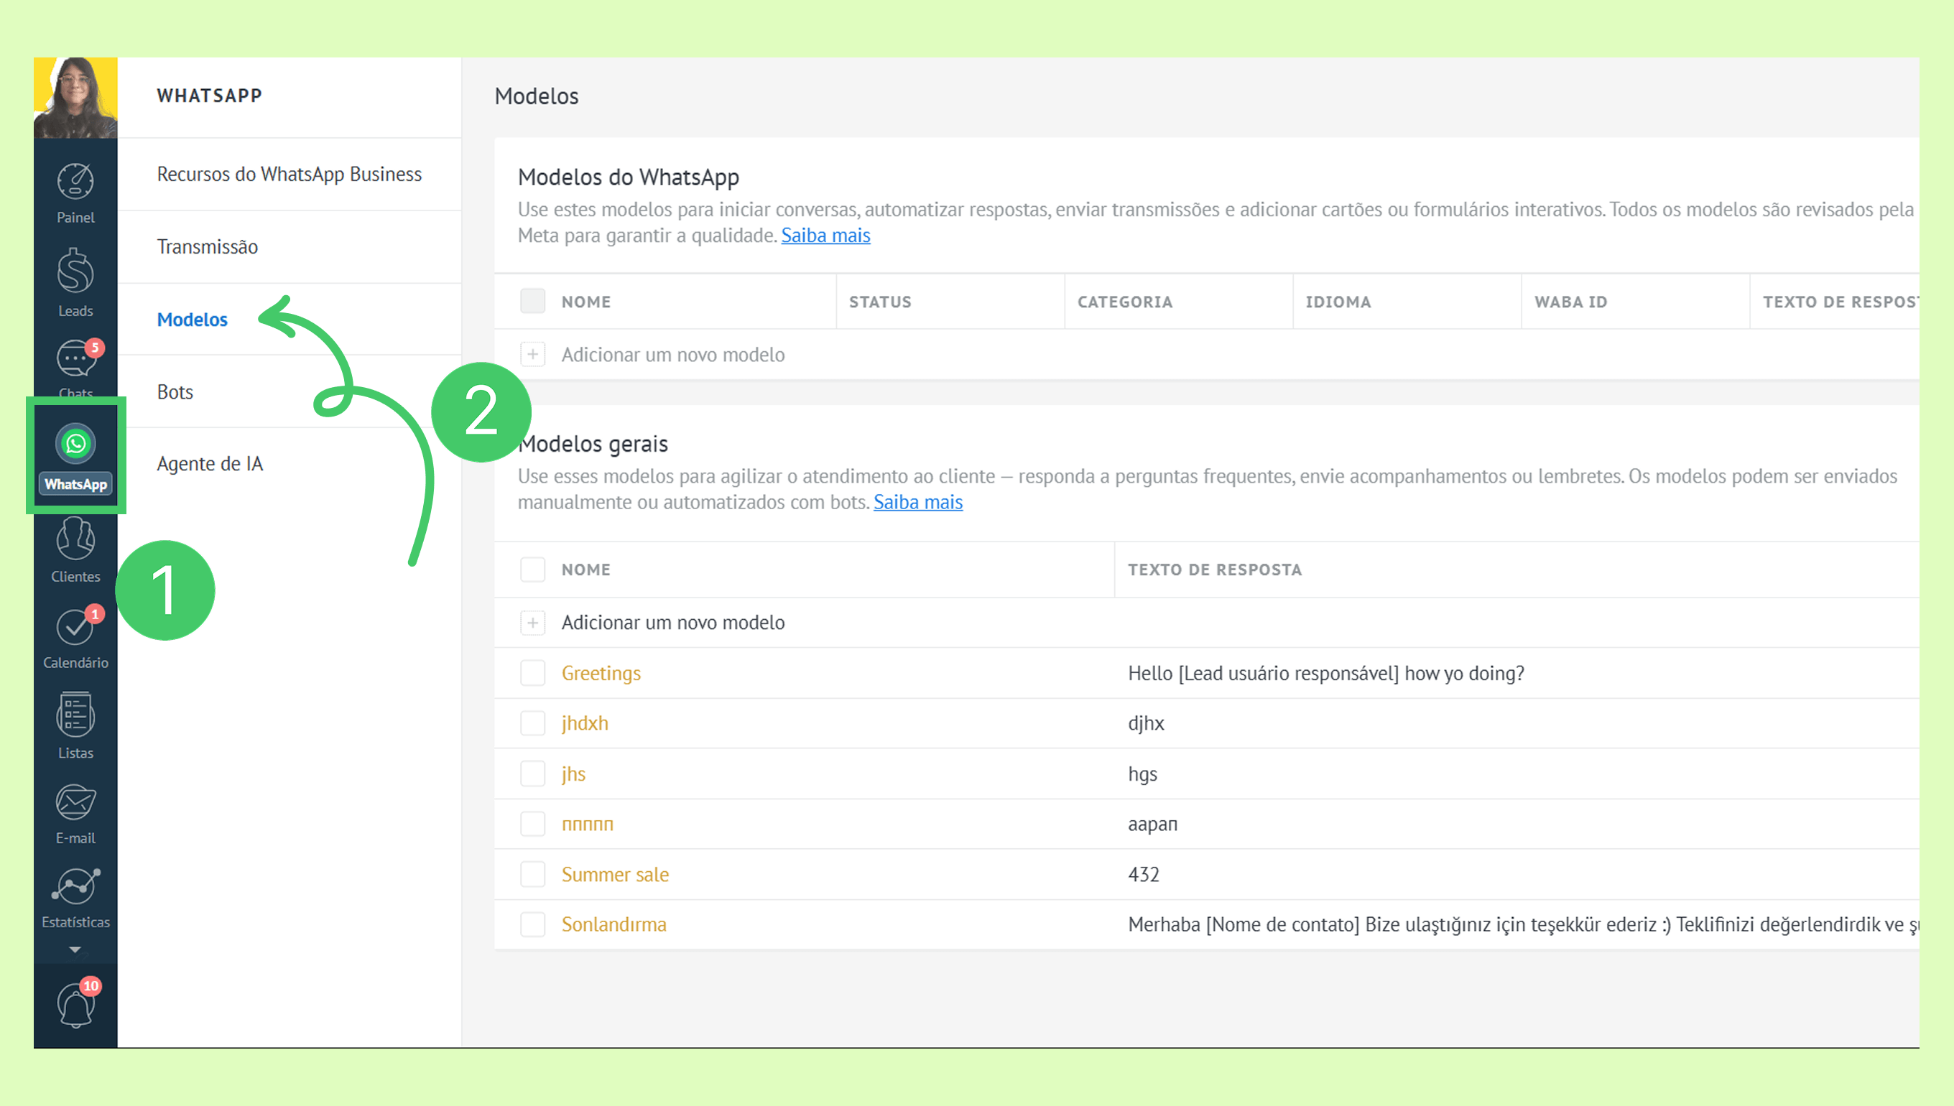Click plus to add new general model

point(532,623)
